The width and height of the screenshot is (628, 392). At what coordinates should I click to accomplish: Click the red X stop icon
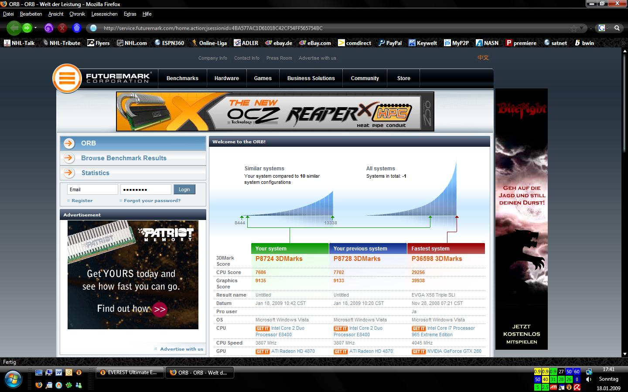click(x=63, y=28)
